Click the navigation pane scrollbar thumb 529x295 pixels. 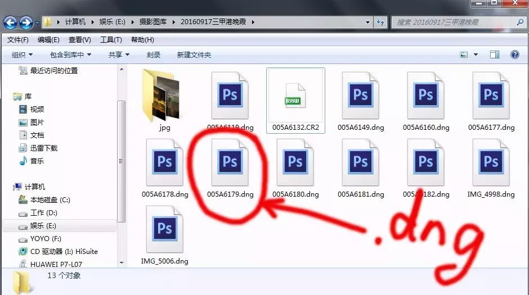pyautogui.click(x=122, y=161)
